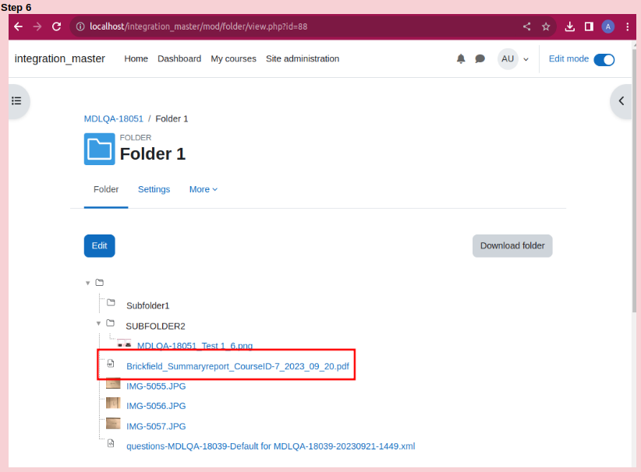
Task: Open the messaging speech bubble icon
Action: tap(480, 58)
